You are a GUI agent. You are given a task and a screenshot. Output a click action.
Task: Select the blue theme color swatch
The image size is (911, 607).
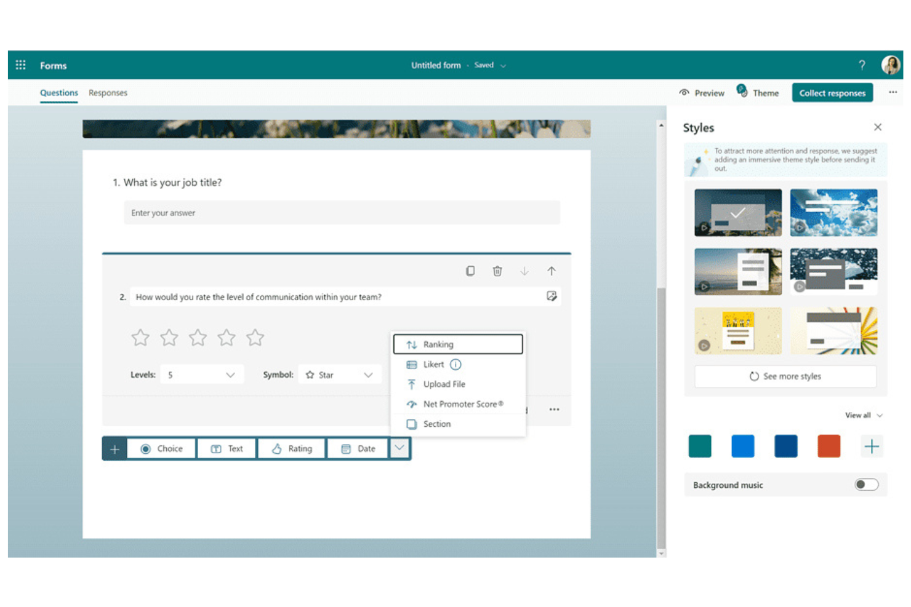[x=743, y=446]
